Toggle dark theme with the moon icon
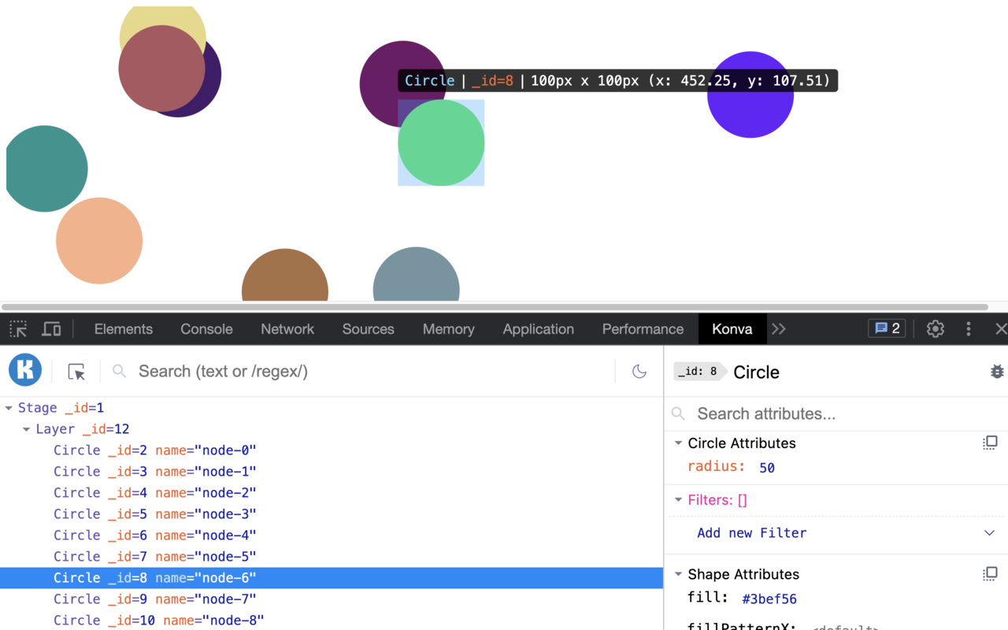This screenshot has height=630, width=1008. point(639,370)
